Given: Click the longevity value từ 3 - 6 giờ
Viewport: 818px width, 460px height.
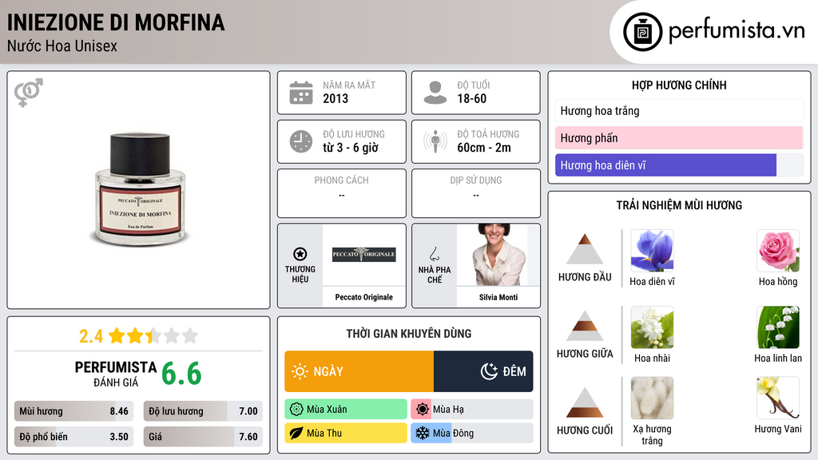Looking at the screenshot, I should click(351, 148).
